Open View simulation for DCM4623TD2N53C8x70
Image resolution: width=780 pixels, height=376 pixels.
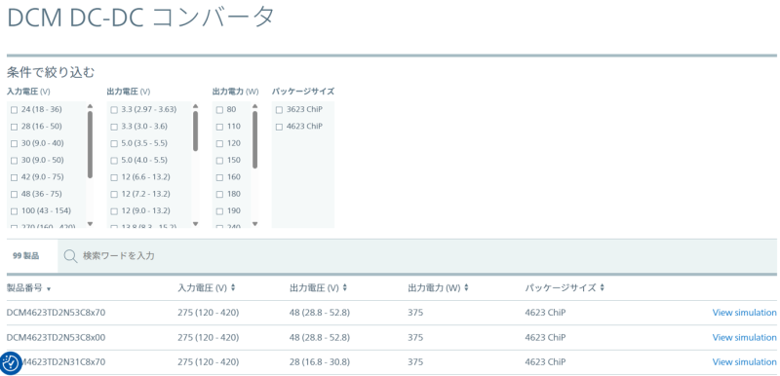744,313
